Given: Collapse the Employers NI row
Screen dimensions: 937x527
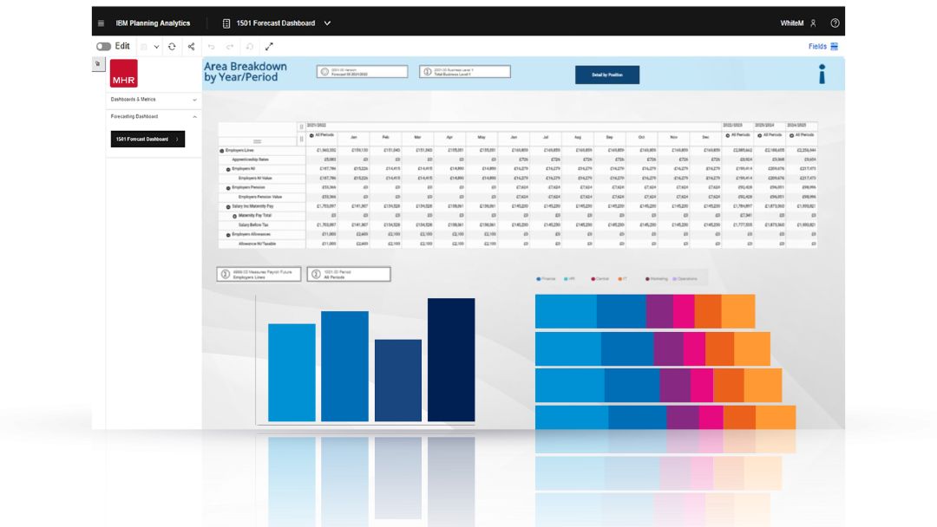Looking at the screenshot, I should [x=228, y=170].
